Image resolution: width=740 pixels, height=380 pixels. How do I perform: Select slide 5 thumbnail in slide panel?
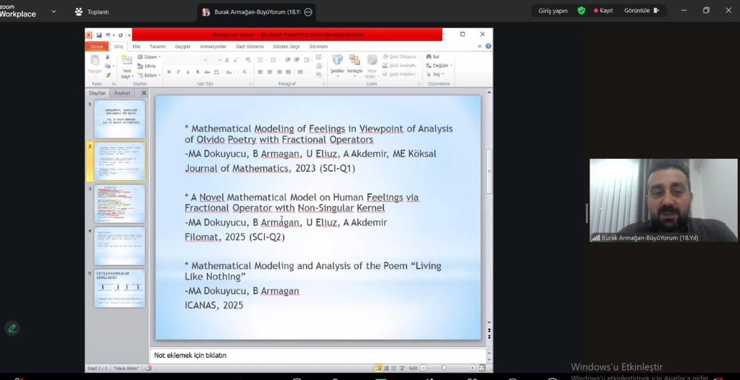(x=119, y=288)
